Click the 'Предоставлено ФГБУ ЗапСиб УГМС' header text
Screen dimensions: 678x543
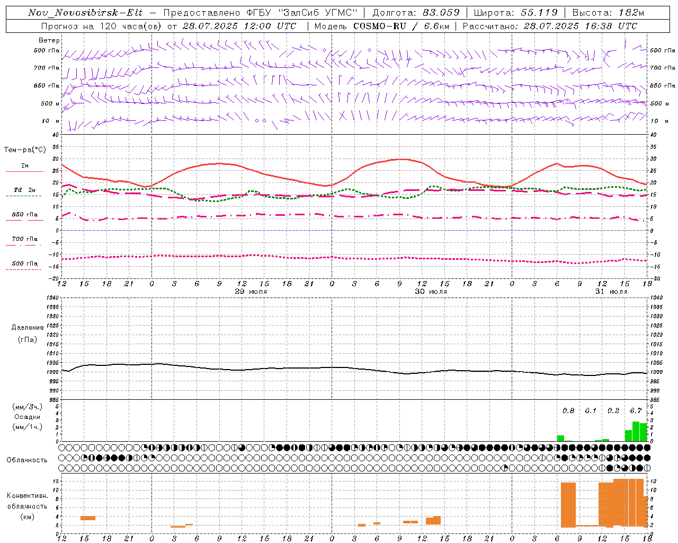click(x=261, y=13)
